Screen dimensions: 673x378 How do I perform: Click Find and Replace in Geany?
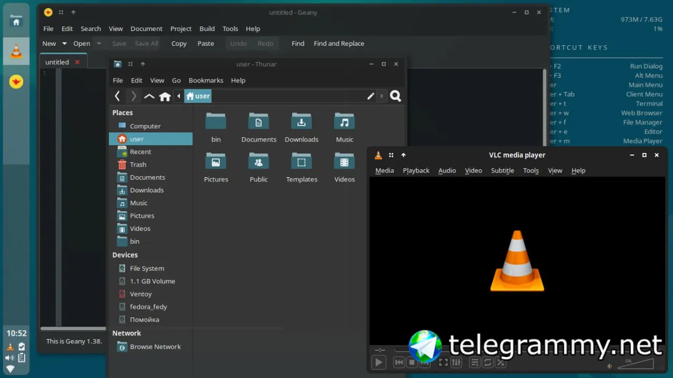(339, 44)
